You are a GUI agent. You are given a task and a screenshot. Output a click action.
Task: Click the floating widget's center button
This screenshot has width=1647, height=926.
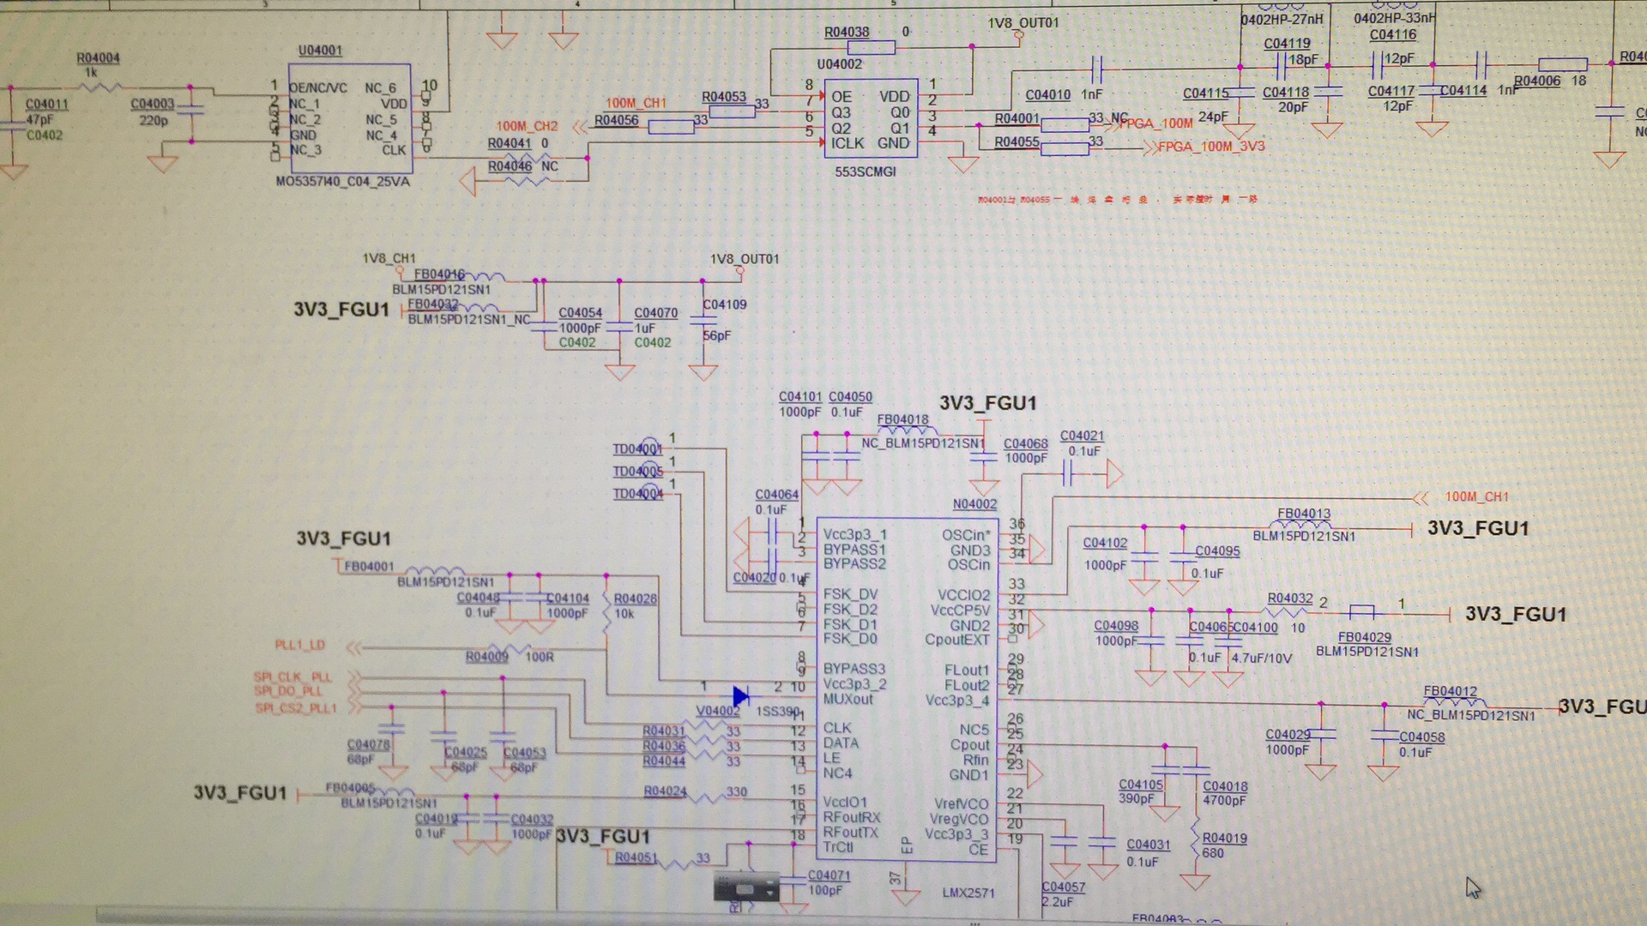745,890
